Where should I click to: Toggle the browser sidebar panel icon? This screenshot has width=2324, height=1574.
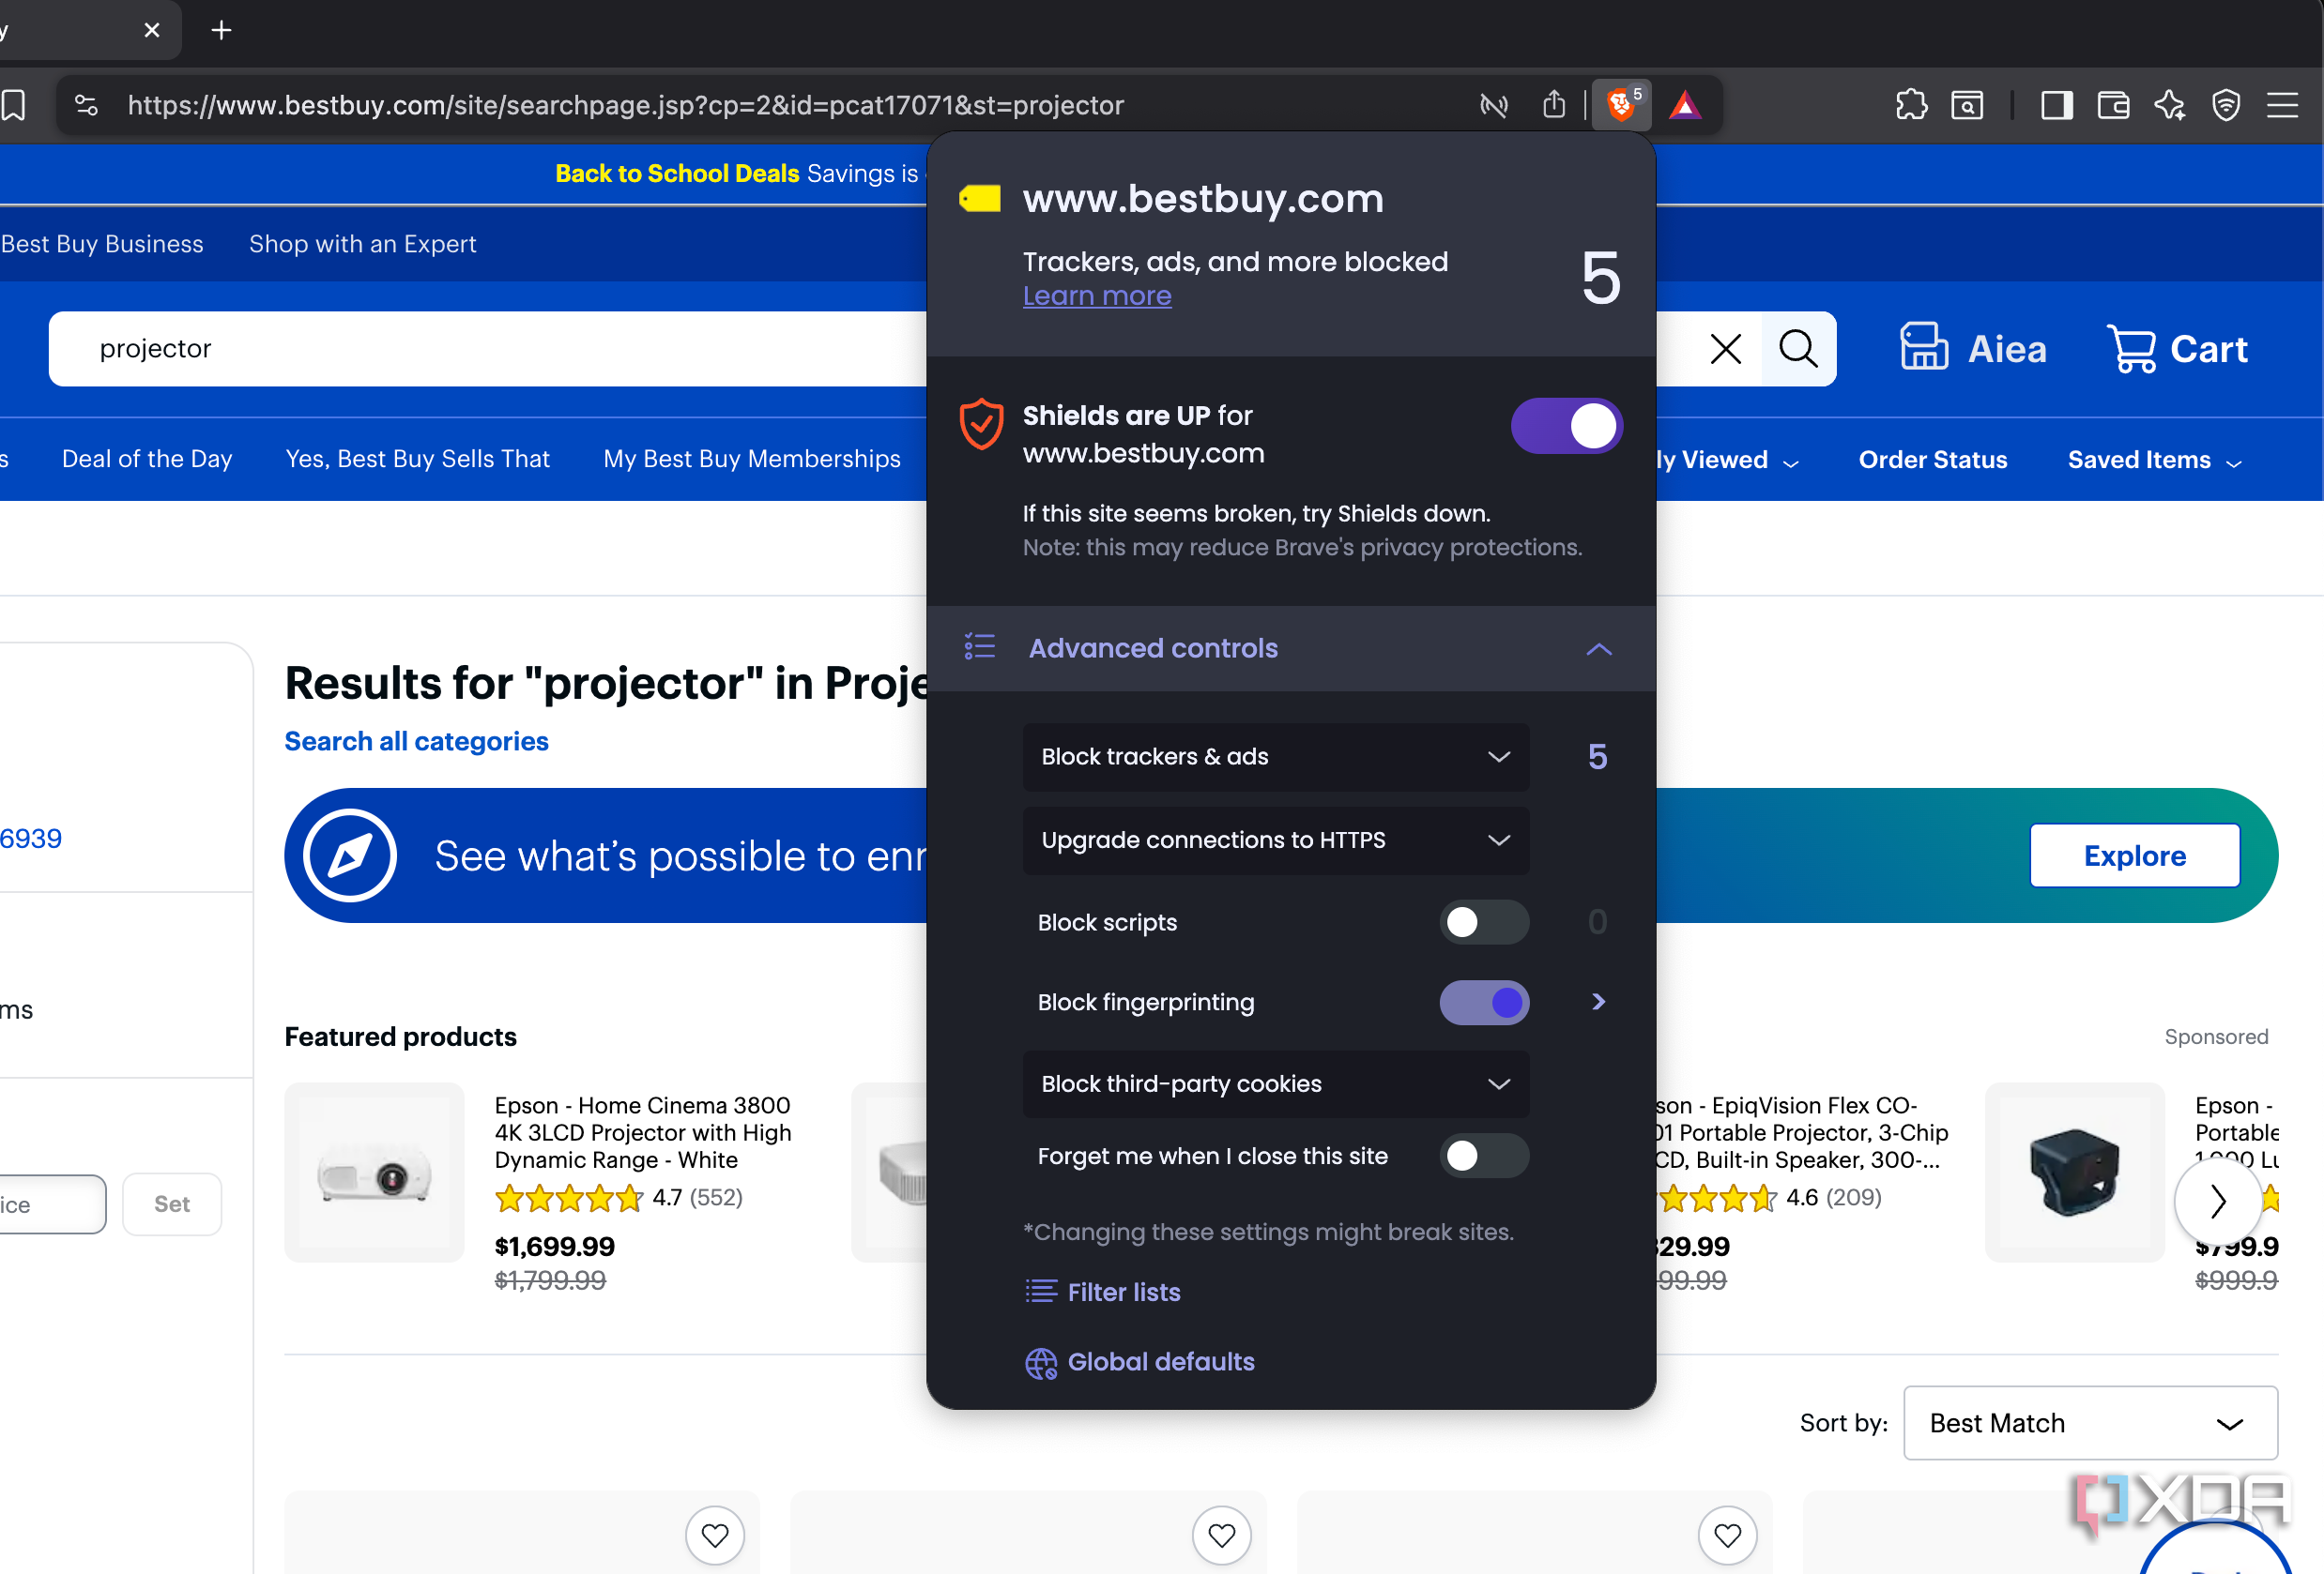click(2056, 105)
